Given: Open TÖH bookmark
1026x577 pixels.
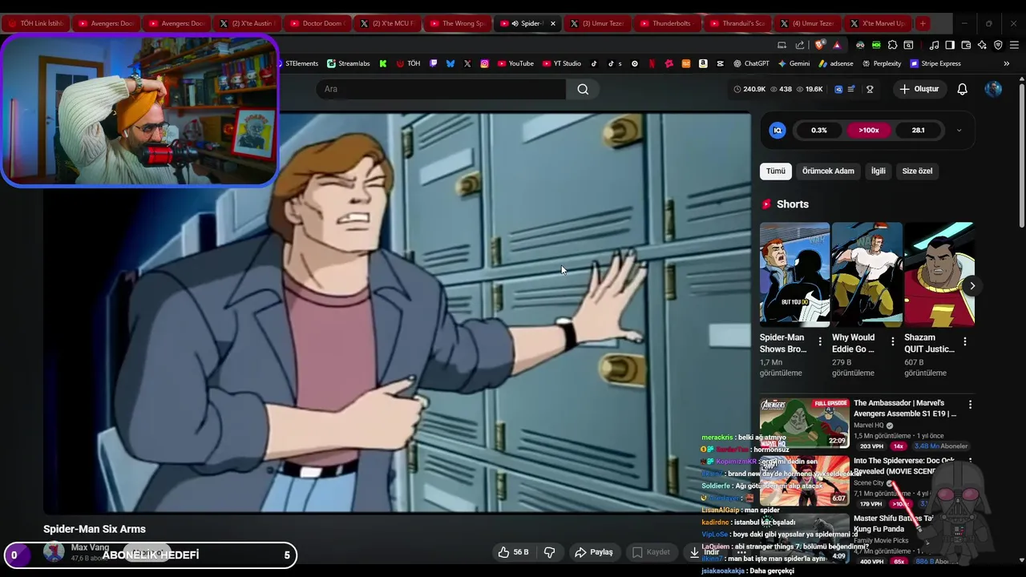Looking at the screenshot, I should 408,63.
